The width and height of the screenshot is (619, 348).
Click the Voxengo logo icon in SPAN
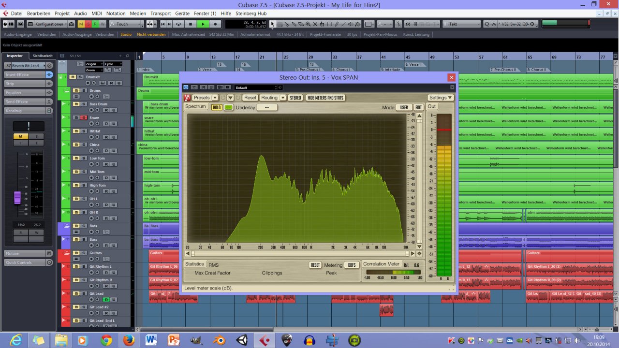pos(187,98)
